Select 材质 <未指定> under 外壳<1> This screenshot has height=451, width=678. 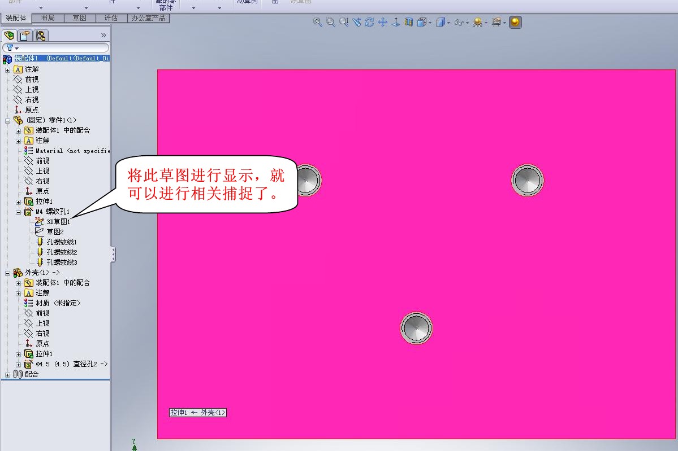click(x=58, y=303)
